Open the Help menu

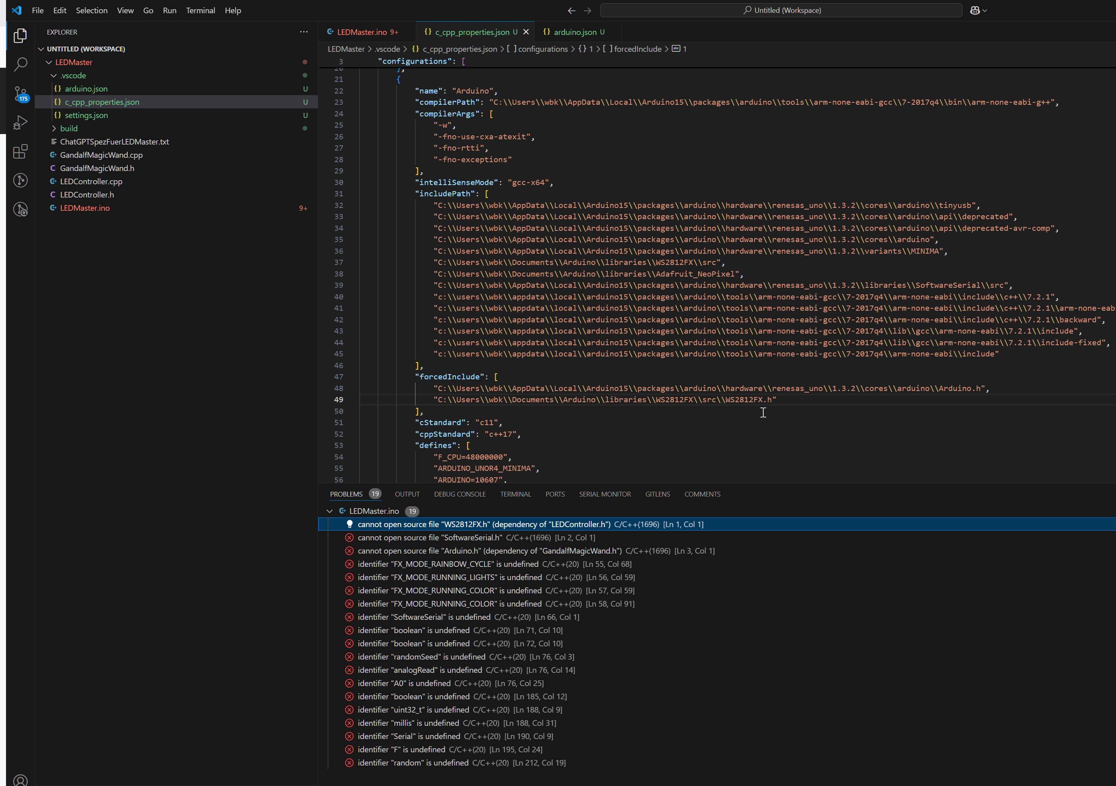click(233, 10)
